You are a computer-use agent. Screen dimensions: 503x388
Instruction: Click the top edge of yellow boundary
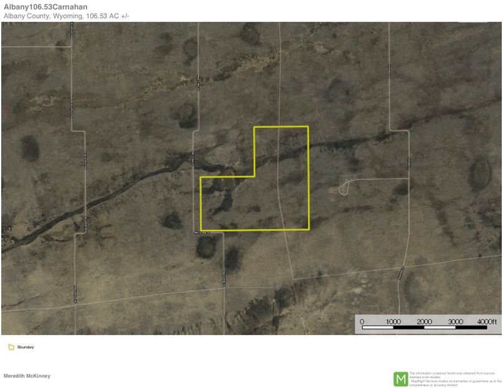point(281,127)
